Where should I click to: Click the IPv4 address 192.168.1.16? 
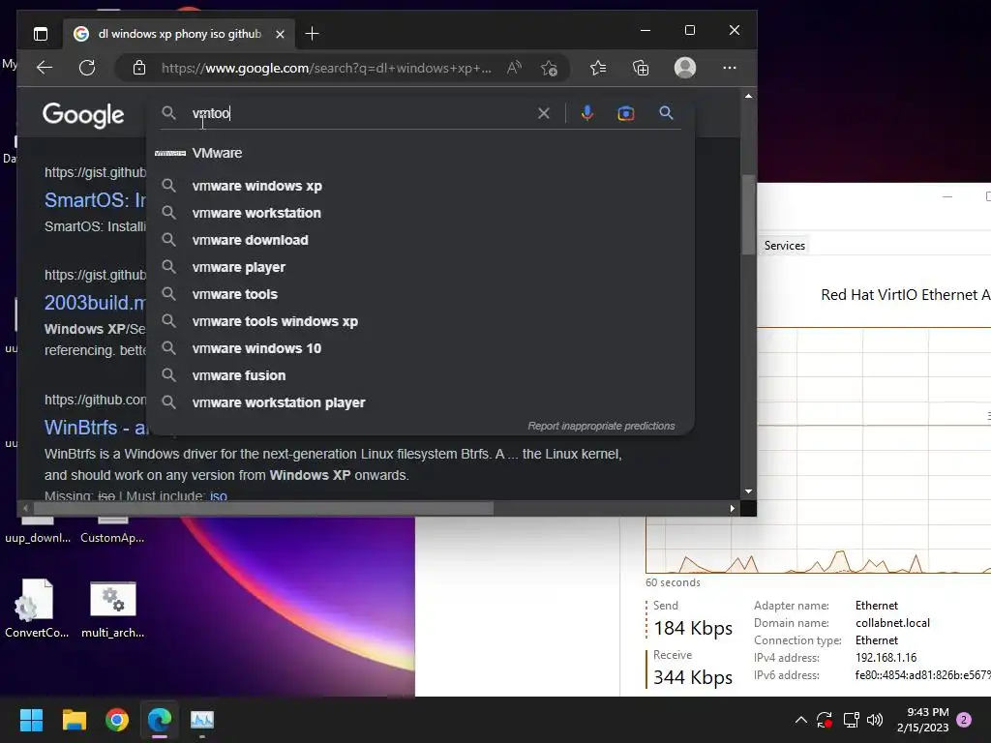pos(886,658)
